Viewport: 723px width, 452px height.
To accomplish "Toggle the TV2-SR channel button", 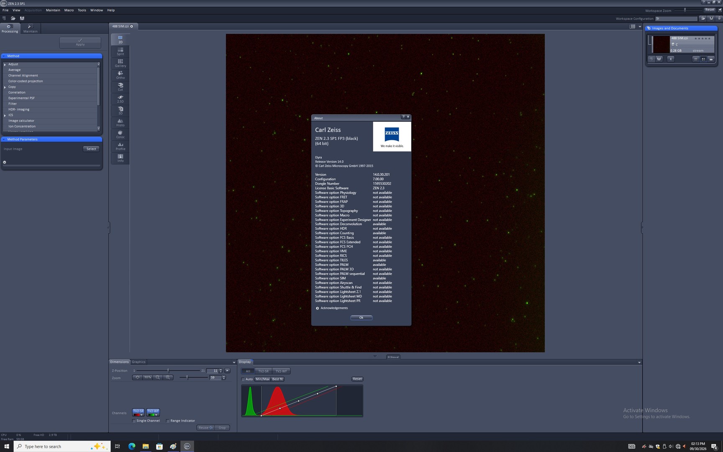I will [x=138, y=411].
